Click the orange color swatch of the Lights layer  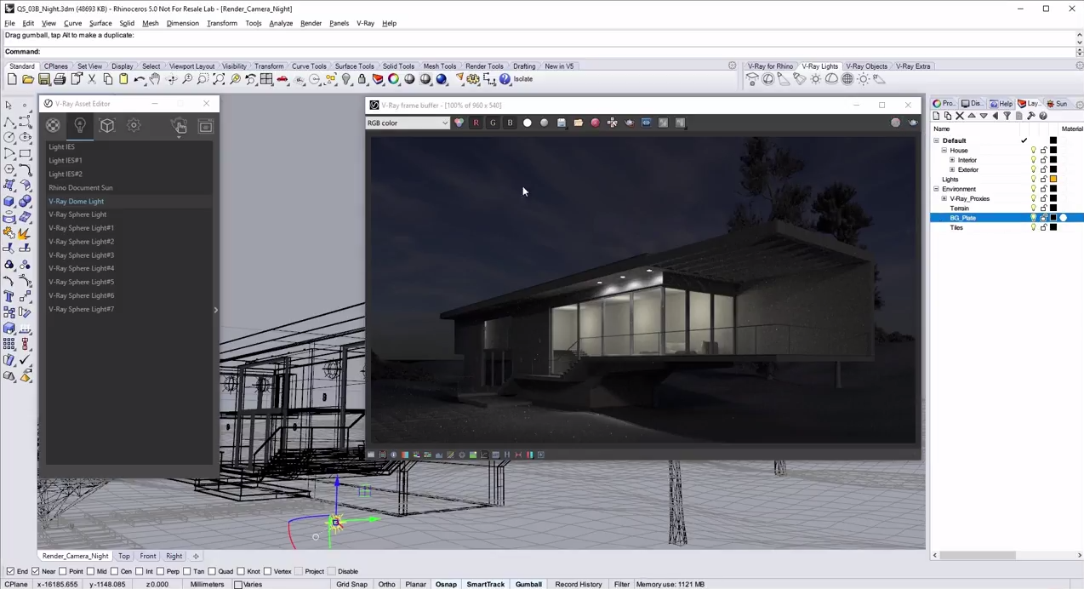(1055, 179)
